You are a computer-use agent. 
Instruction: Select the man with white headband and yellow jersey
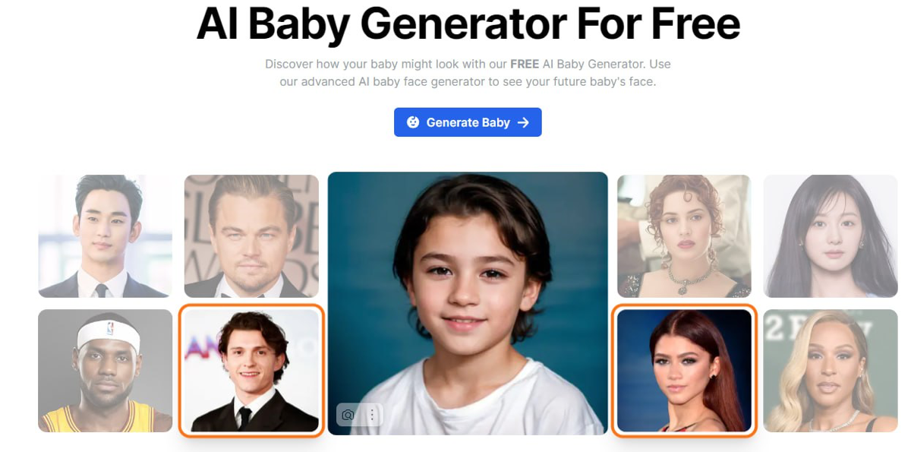106,371
